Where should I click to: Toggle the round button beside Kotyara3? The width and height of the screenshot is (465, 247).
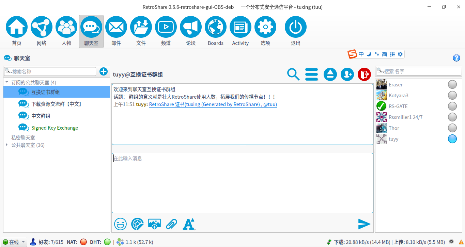(452, 95)
